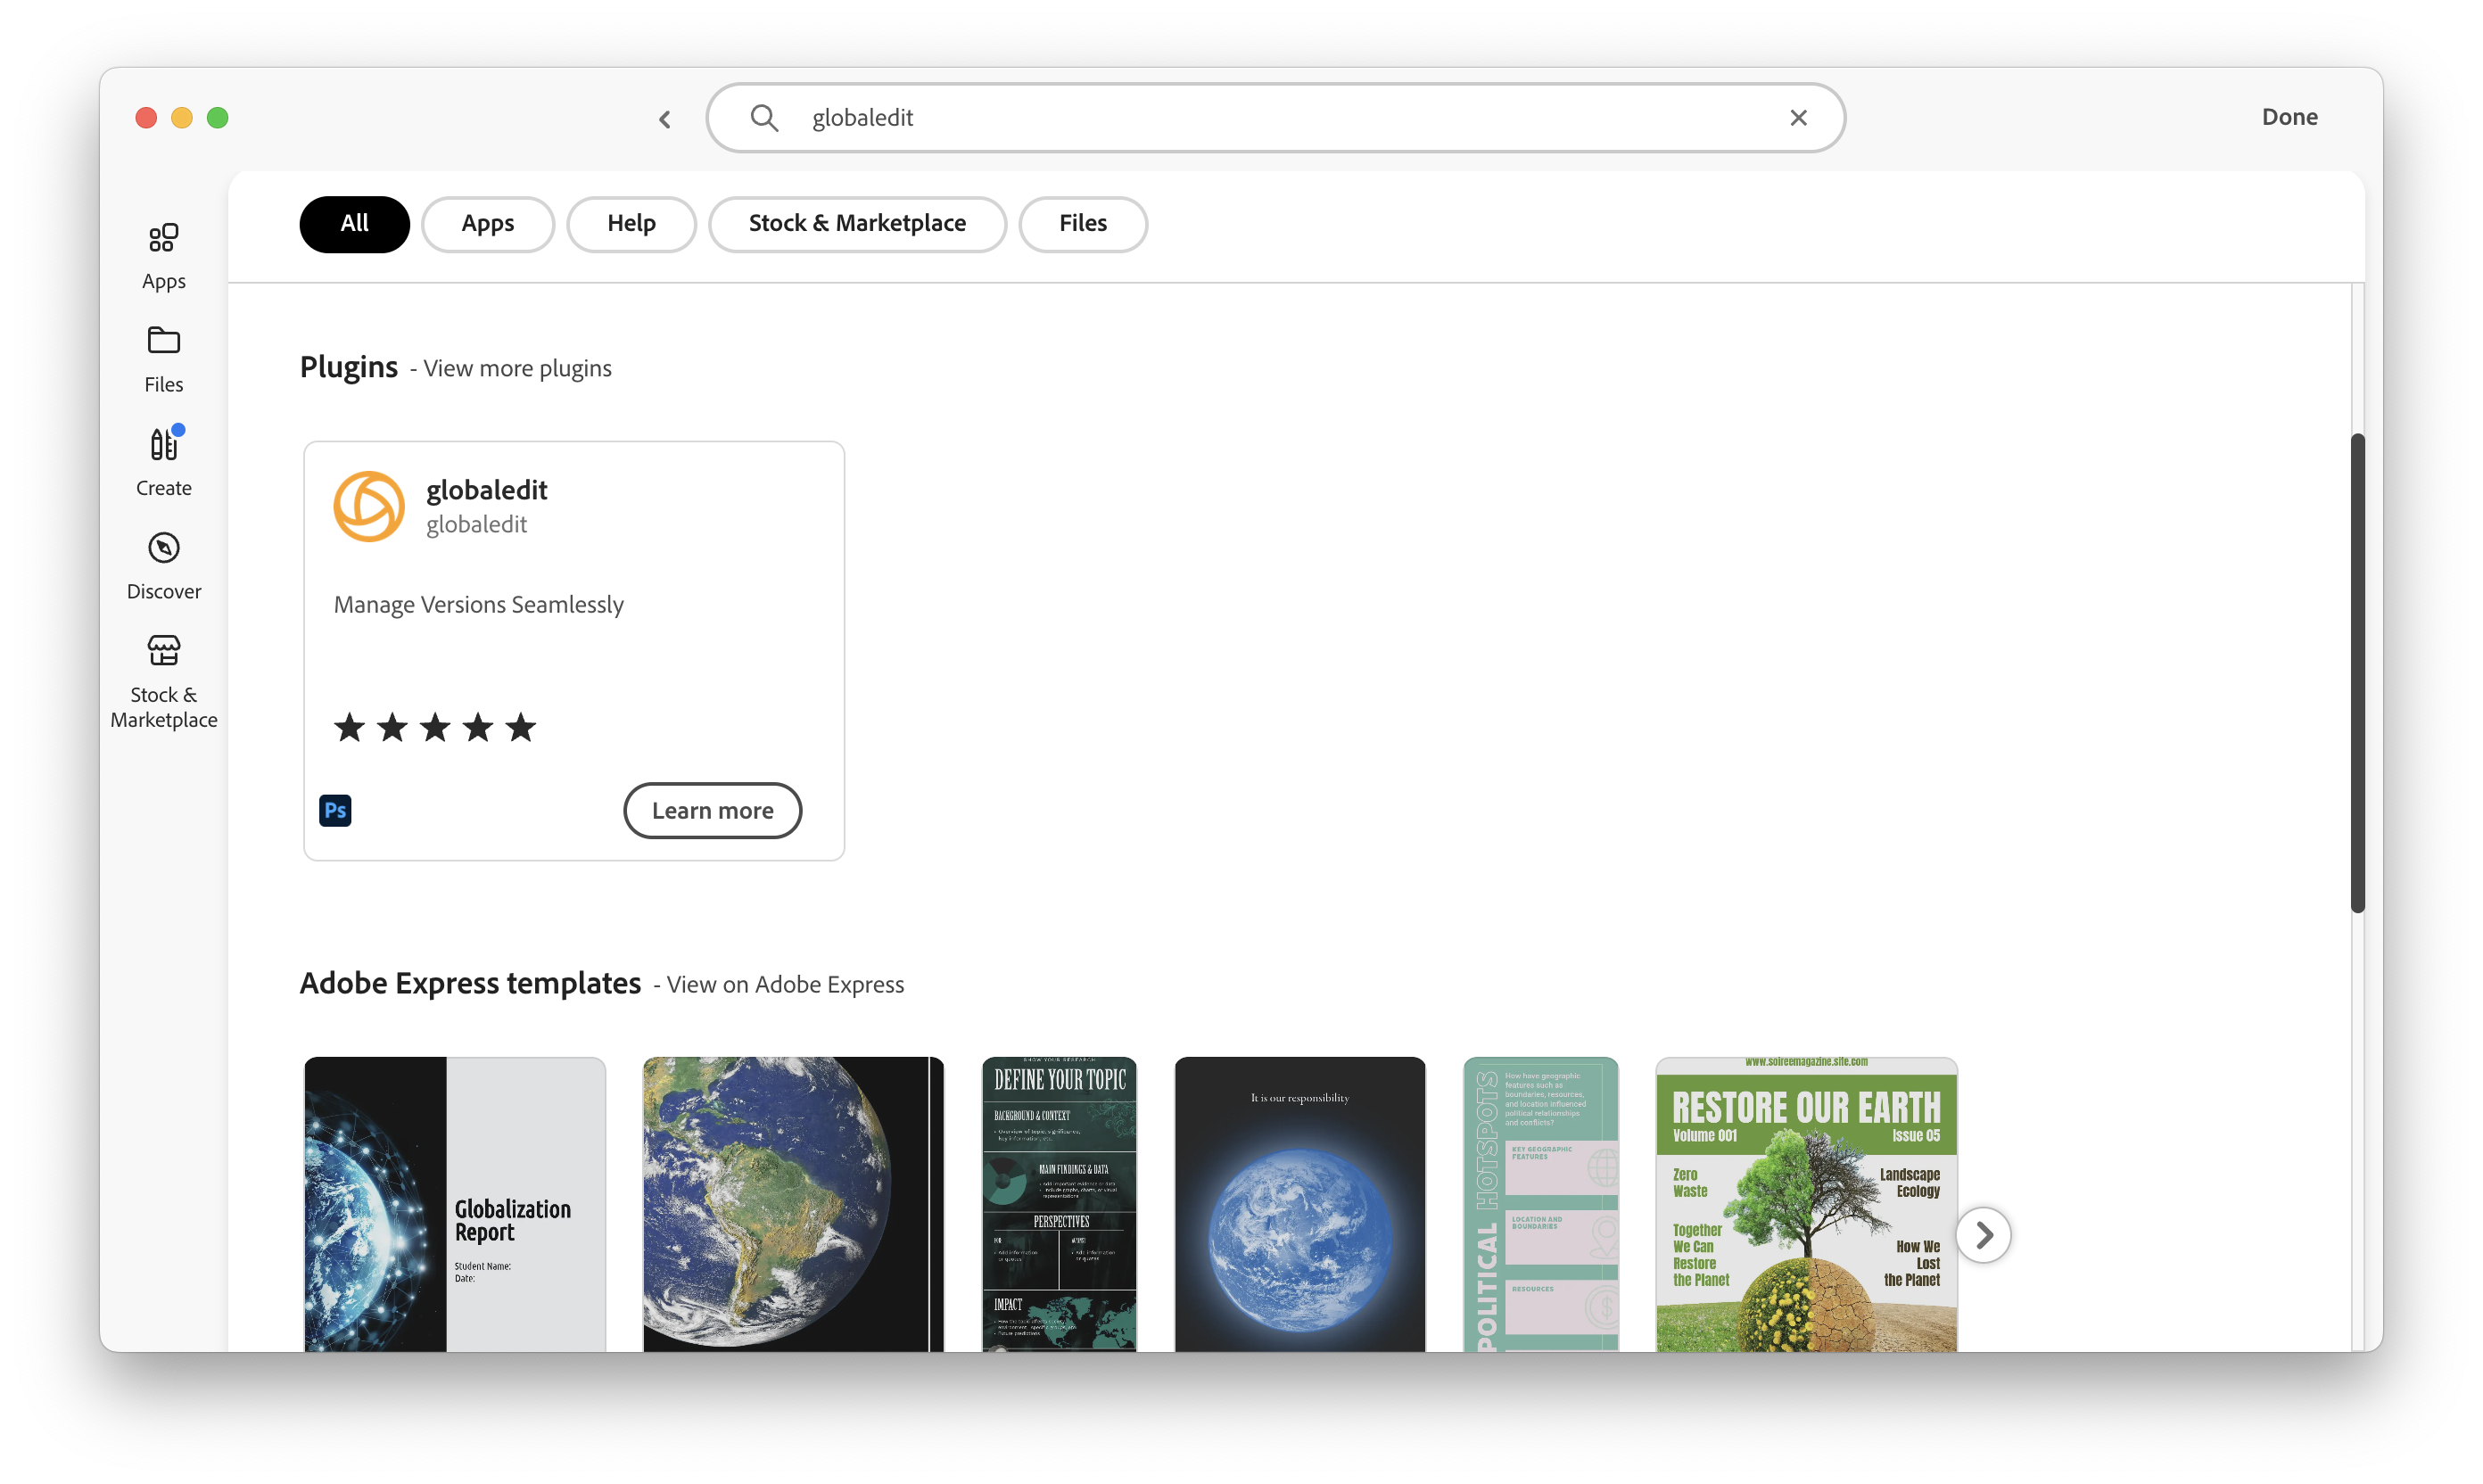This screenshot has width=2483, height=1484.
Task: Open the Apps section in the sidebar
Action: (164, 257)
